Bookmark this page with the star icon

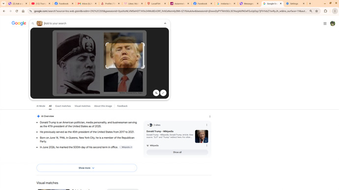(316, 11)
